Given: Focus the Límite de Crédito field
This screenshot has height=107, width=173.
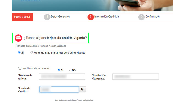Looking at the screenshot, I should coord(59,89).
